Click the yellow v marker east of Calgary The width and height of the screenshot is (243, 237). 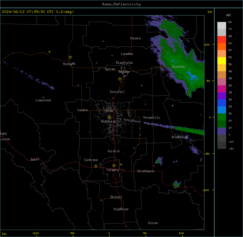tap(121, 164)
